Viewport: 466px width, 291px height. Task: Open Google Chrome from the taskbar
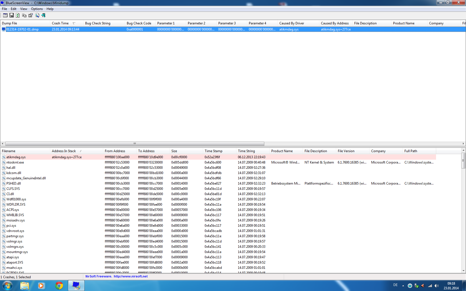59,285
